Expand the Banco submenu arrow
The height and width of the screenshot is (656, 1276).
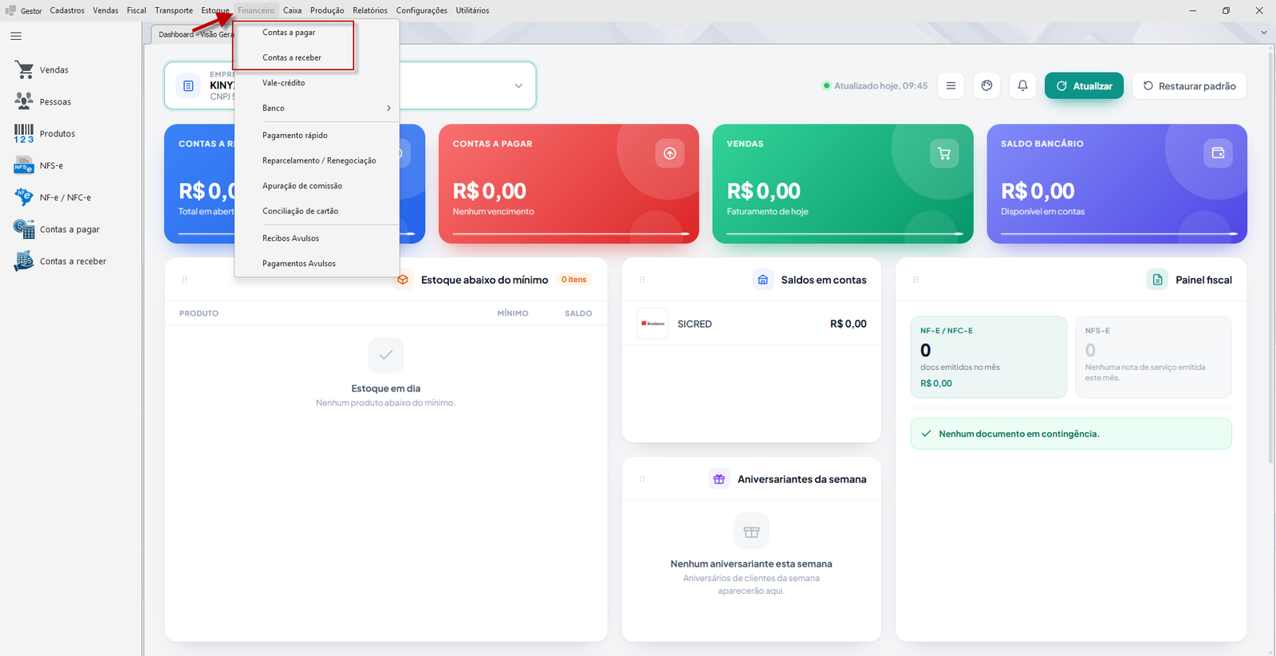tap(388, 108)
